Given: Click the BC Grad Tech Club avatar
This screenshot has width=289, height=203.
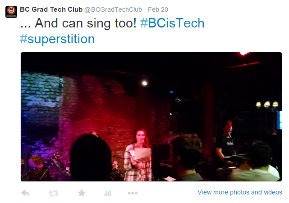Looking at the screenshot, I should coord(11,11).
